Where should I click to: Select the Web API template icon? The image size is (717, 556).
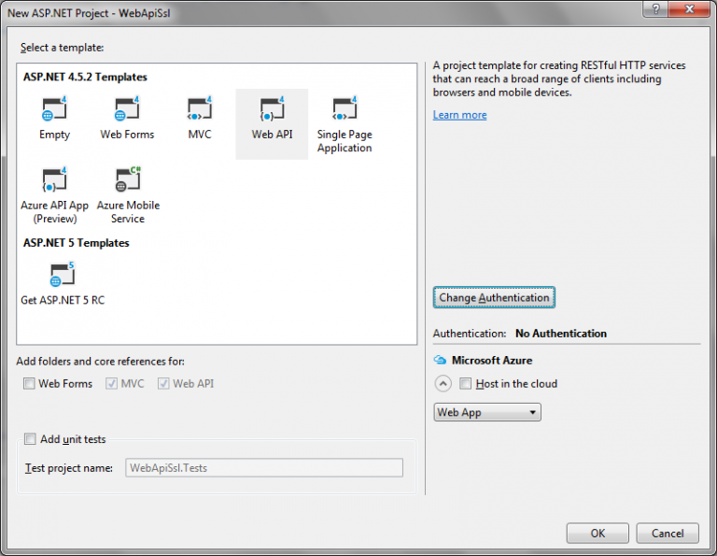click(x=272, y=110)
